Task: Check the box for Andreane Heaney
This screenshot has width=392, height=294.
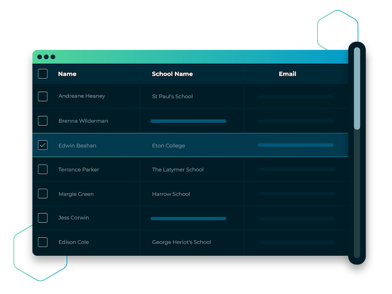Action: click(42, 96)
